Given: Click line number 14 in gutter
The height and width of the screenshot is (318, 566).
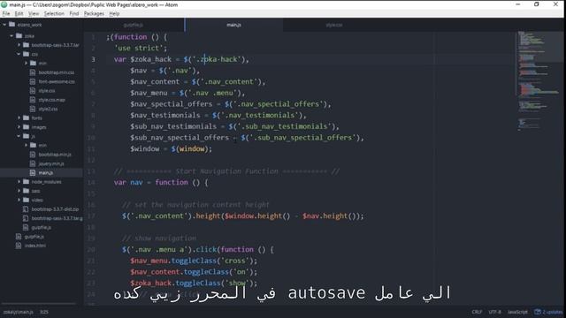Looking at the screenshot, I should (x=91, y=183).
